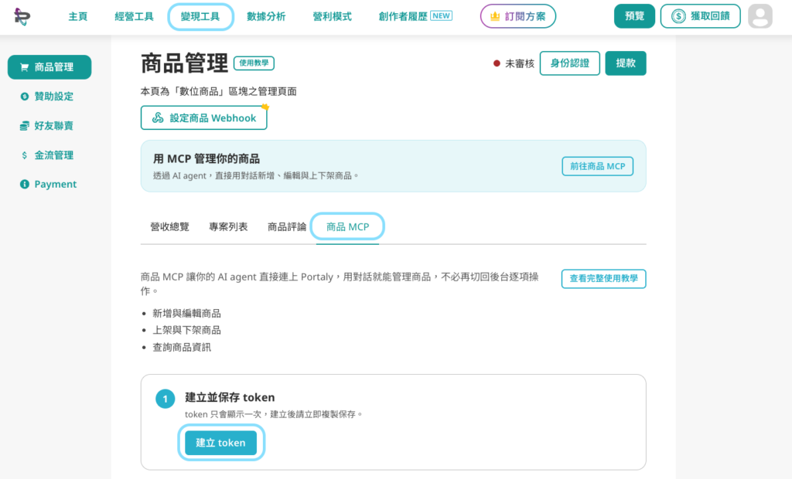Click the info icon beside Payment

point(24,184)
